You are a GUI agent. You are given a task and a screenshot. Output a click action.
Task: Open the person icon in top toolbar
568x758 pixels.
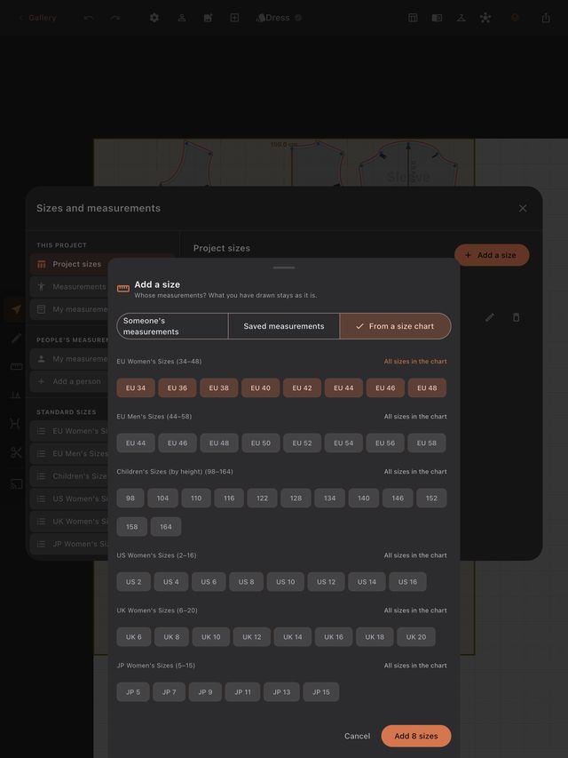[x=182, y=18]
